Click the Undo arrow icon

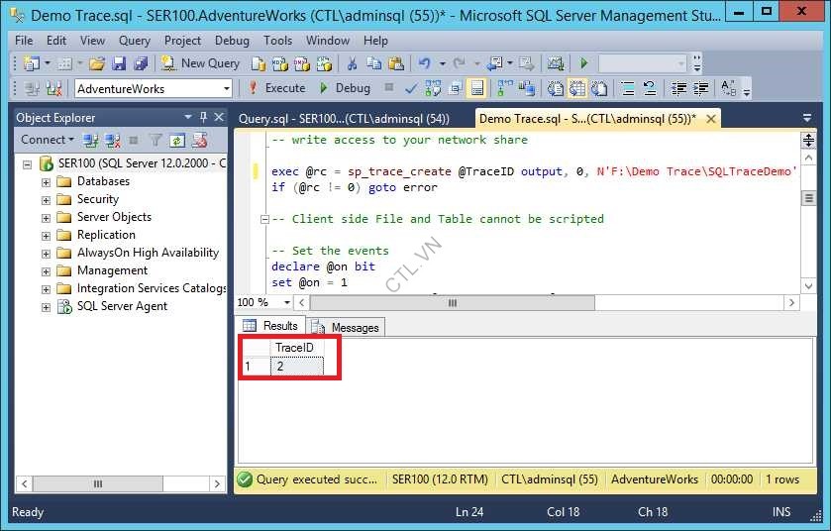[x=425, y=63]
